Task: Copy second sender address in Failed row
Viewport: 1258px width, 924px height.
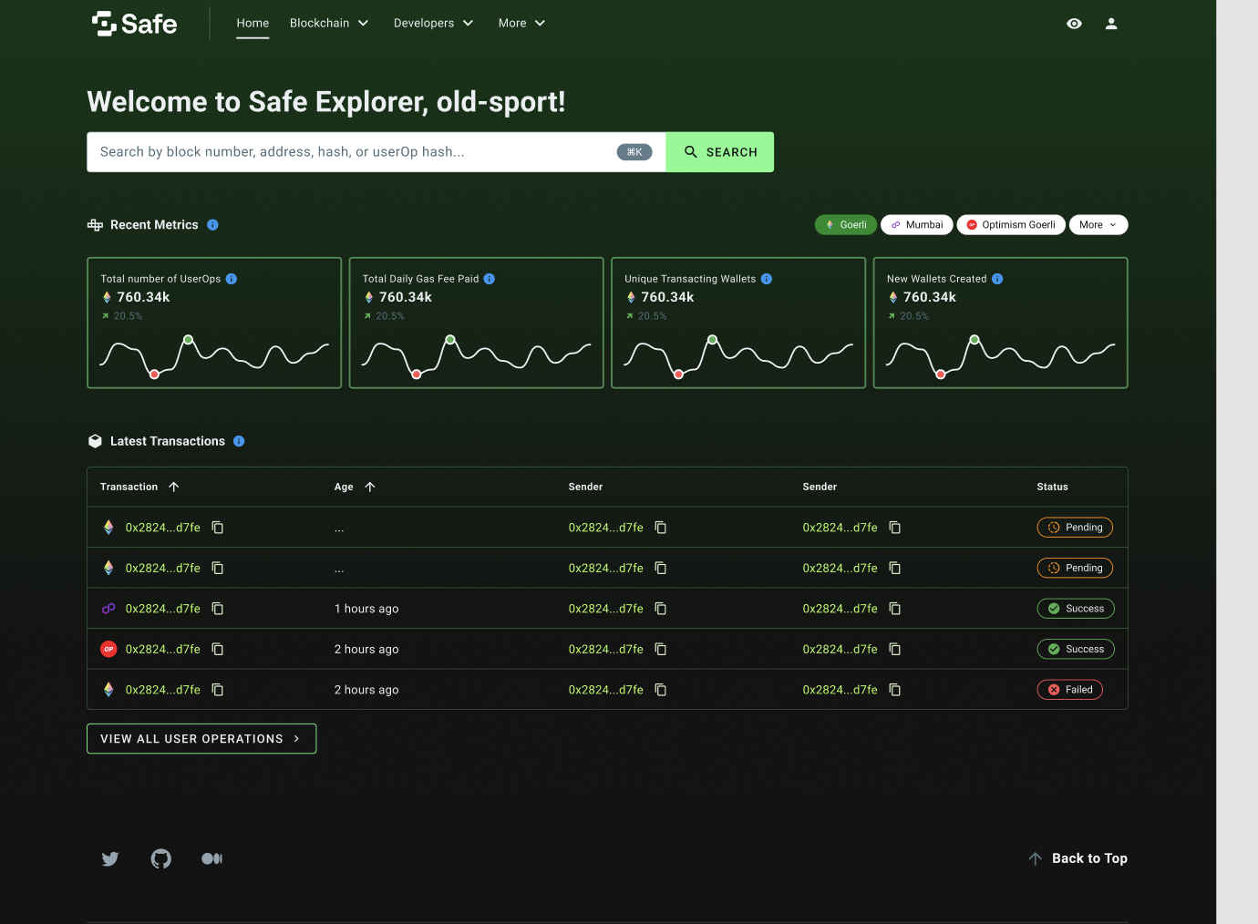Action: click(895, 690)
